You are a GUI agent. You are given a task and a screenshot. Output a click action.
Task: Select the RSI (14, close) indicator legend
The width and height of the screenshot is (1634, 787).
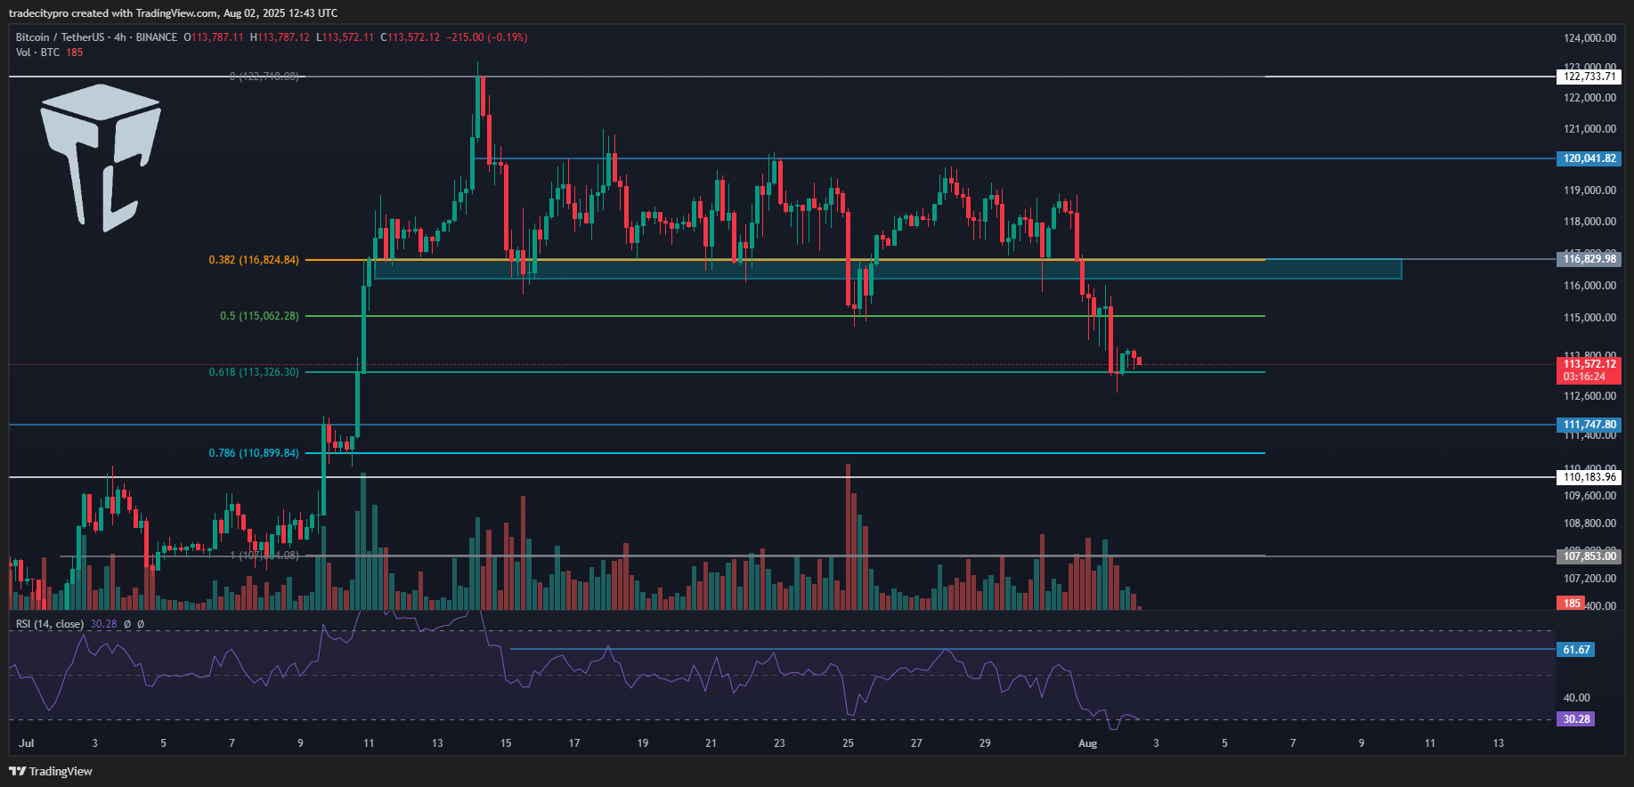pyautogui.click(x=50, y=624)
